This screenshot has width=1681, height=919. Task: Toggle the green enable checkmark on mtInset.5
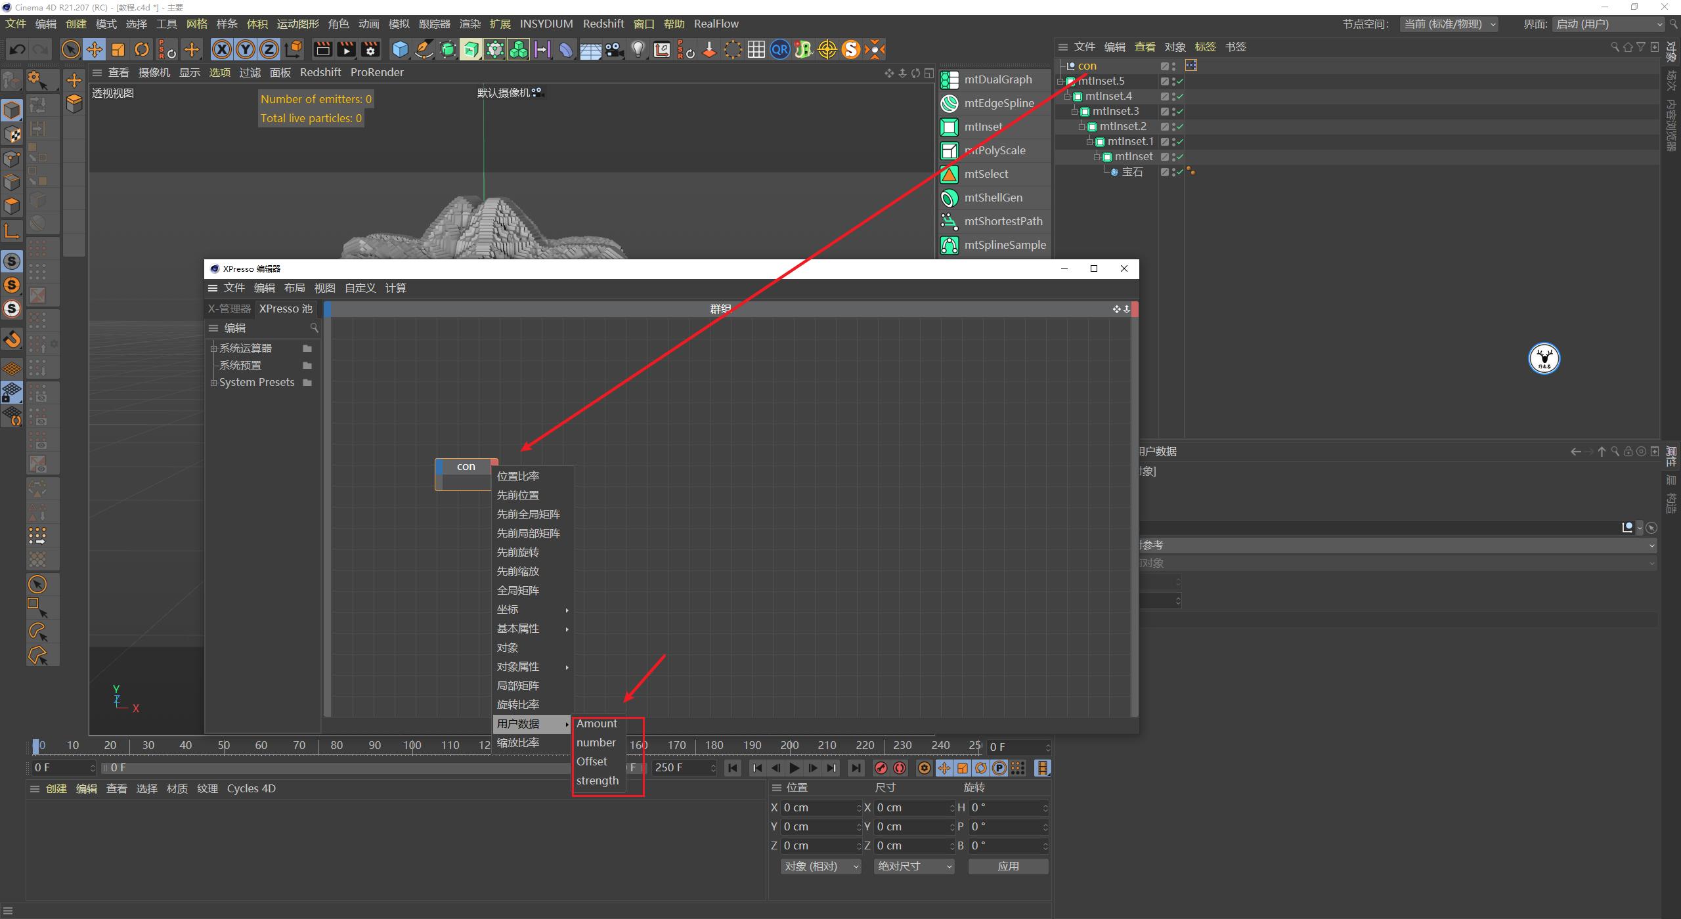pos(1180,81)
